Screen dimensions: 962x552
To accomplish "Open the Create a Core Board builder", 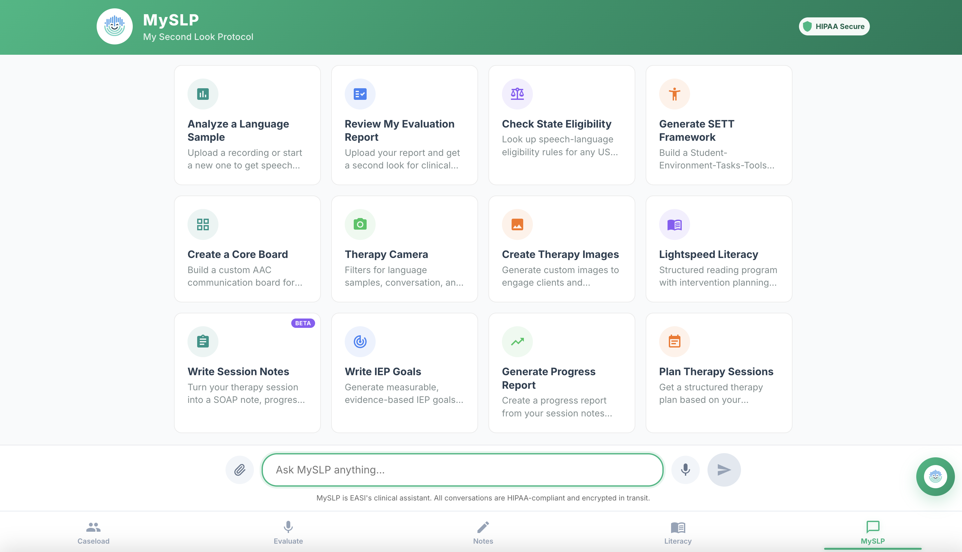I will [x=247, y=248].
